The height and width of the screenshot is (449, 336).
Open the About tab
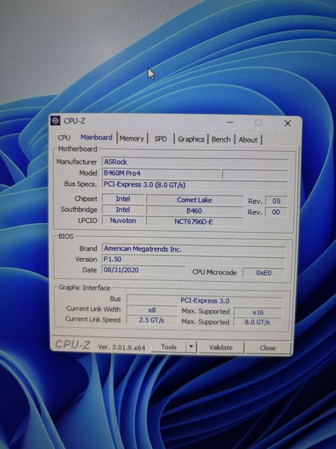248,140
